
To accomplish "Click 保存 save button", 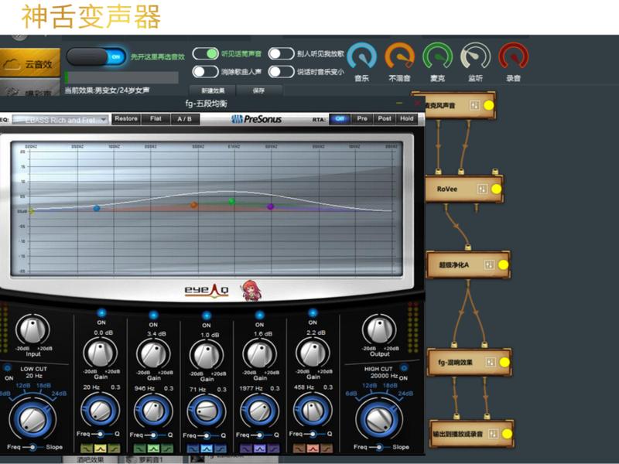I will [x=258, y=90].
